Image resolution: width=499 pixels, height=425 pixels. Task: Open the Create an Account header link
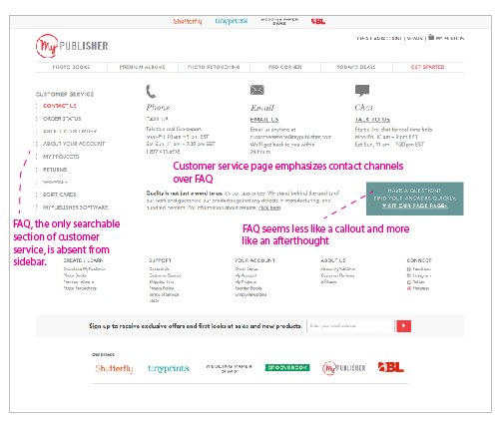coord(379,38)
